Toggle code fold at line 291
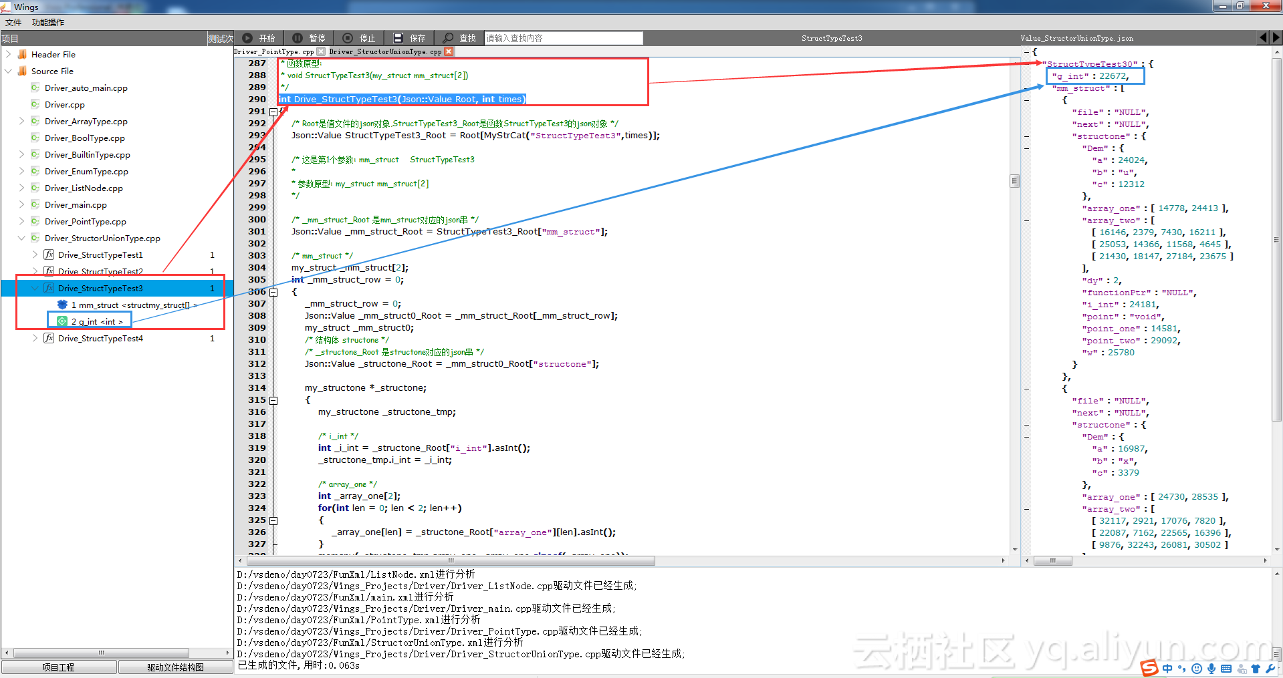Viewport: 1283px width, 678px height. click(273, 112)
